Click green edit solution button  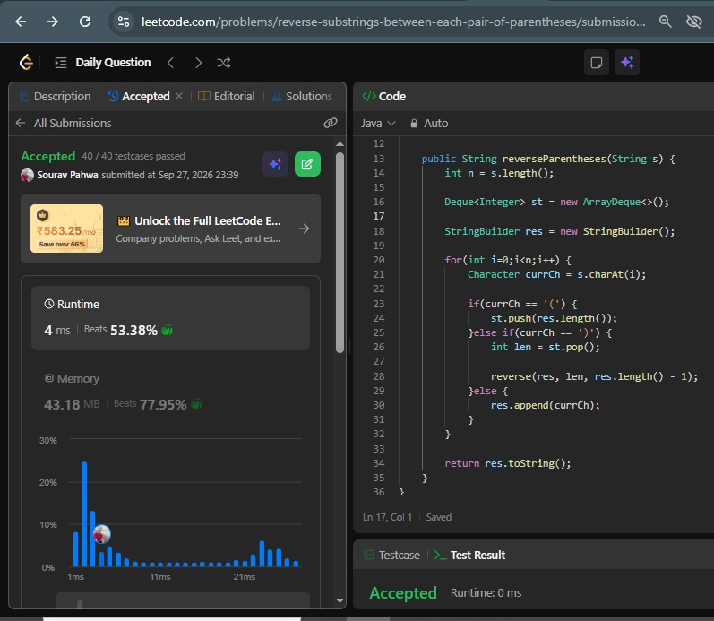(307, 164)
